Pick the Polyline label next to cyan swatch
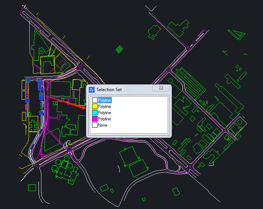 pyautogui.click(x=105, y=113)
